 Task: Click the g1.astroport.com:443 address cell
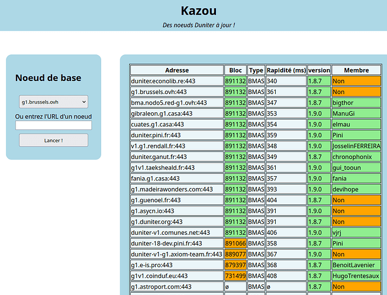(177, 287)
